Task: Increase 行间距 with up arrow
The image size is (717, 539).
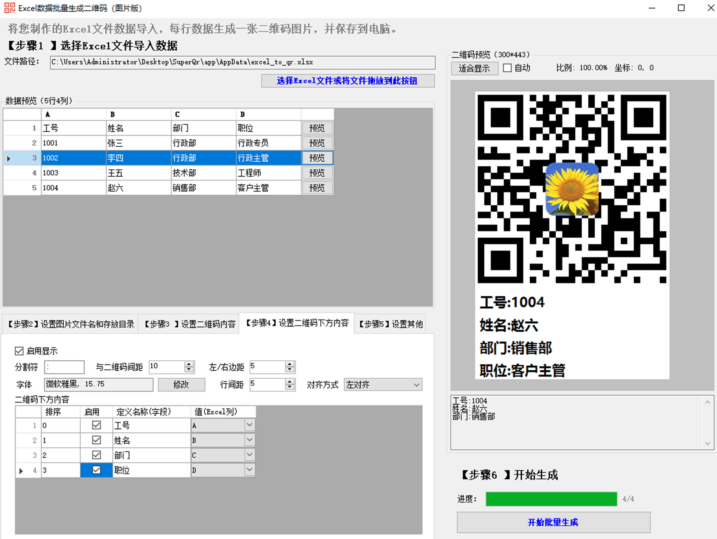Action: tap(290, 381)
